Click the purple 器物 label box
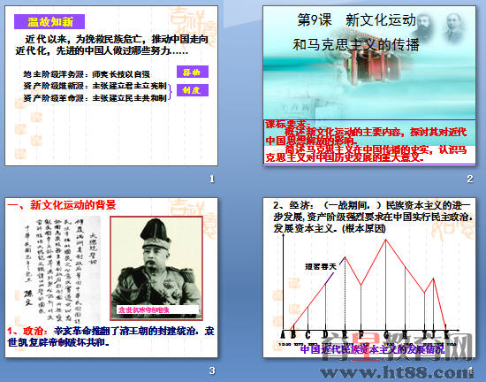The width and height of the screenshot is (486, 382). tap(193, 72)
